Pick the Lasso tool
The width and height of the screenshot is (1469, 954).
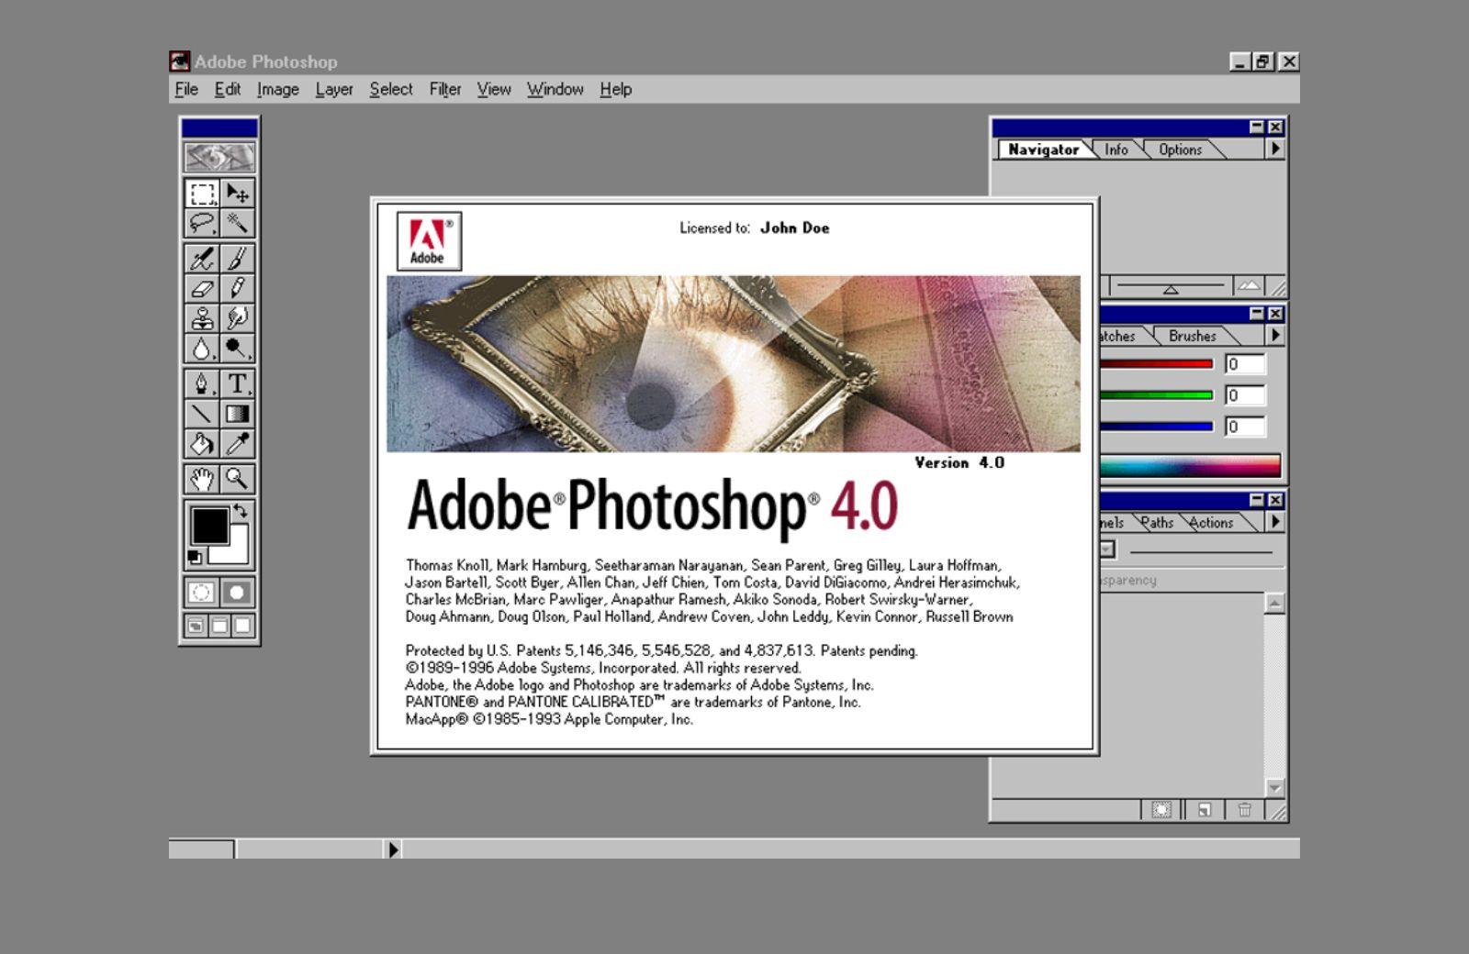tap(202, 223)
